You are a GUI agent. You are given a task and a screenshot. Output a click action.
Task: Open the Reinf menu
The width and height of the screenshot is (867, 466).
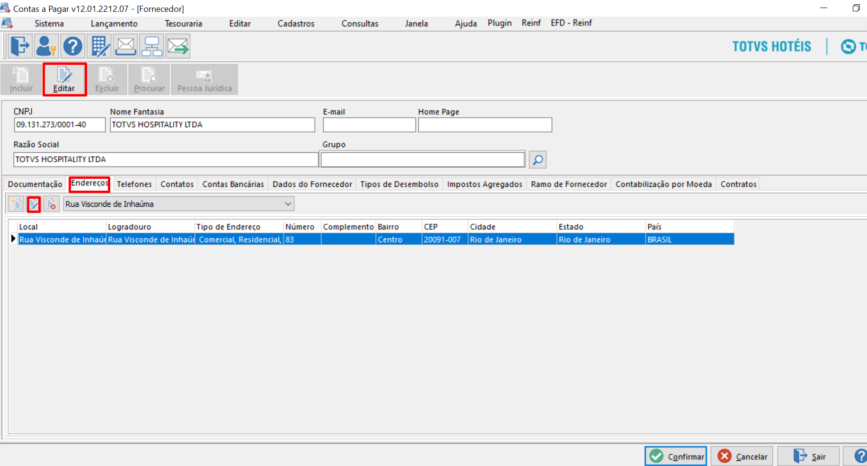(x=531, y=23)
